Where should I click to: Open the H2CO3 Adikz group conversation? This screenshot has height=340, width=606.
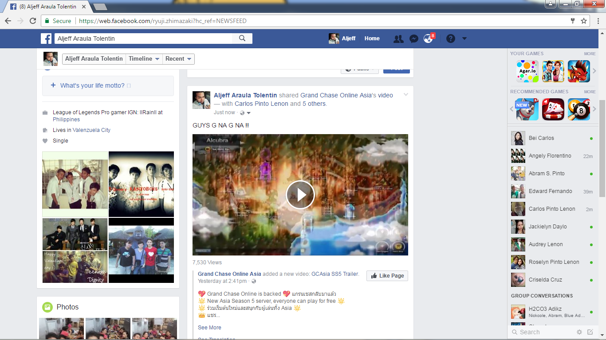coord(552,312)
